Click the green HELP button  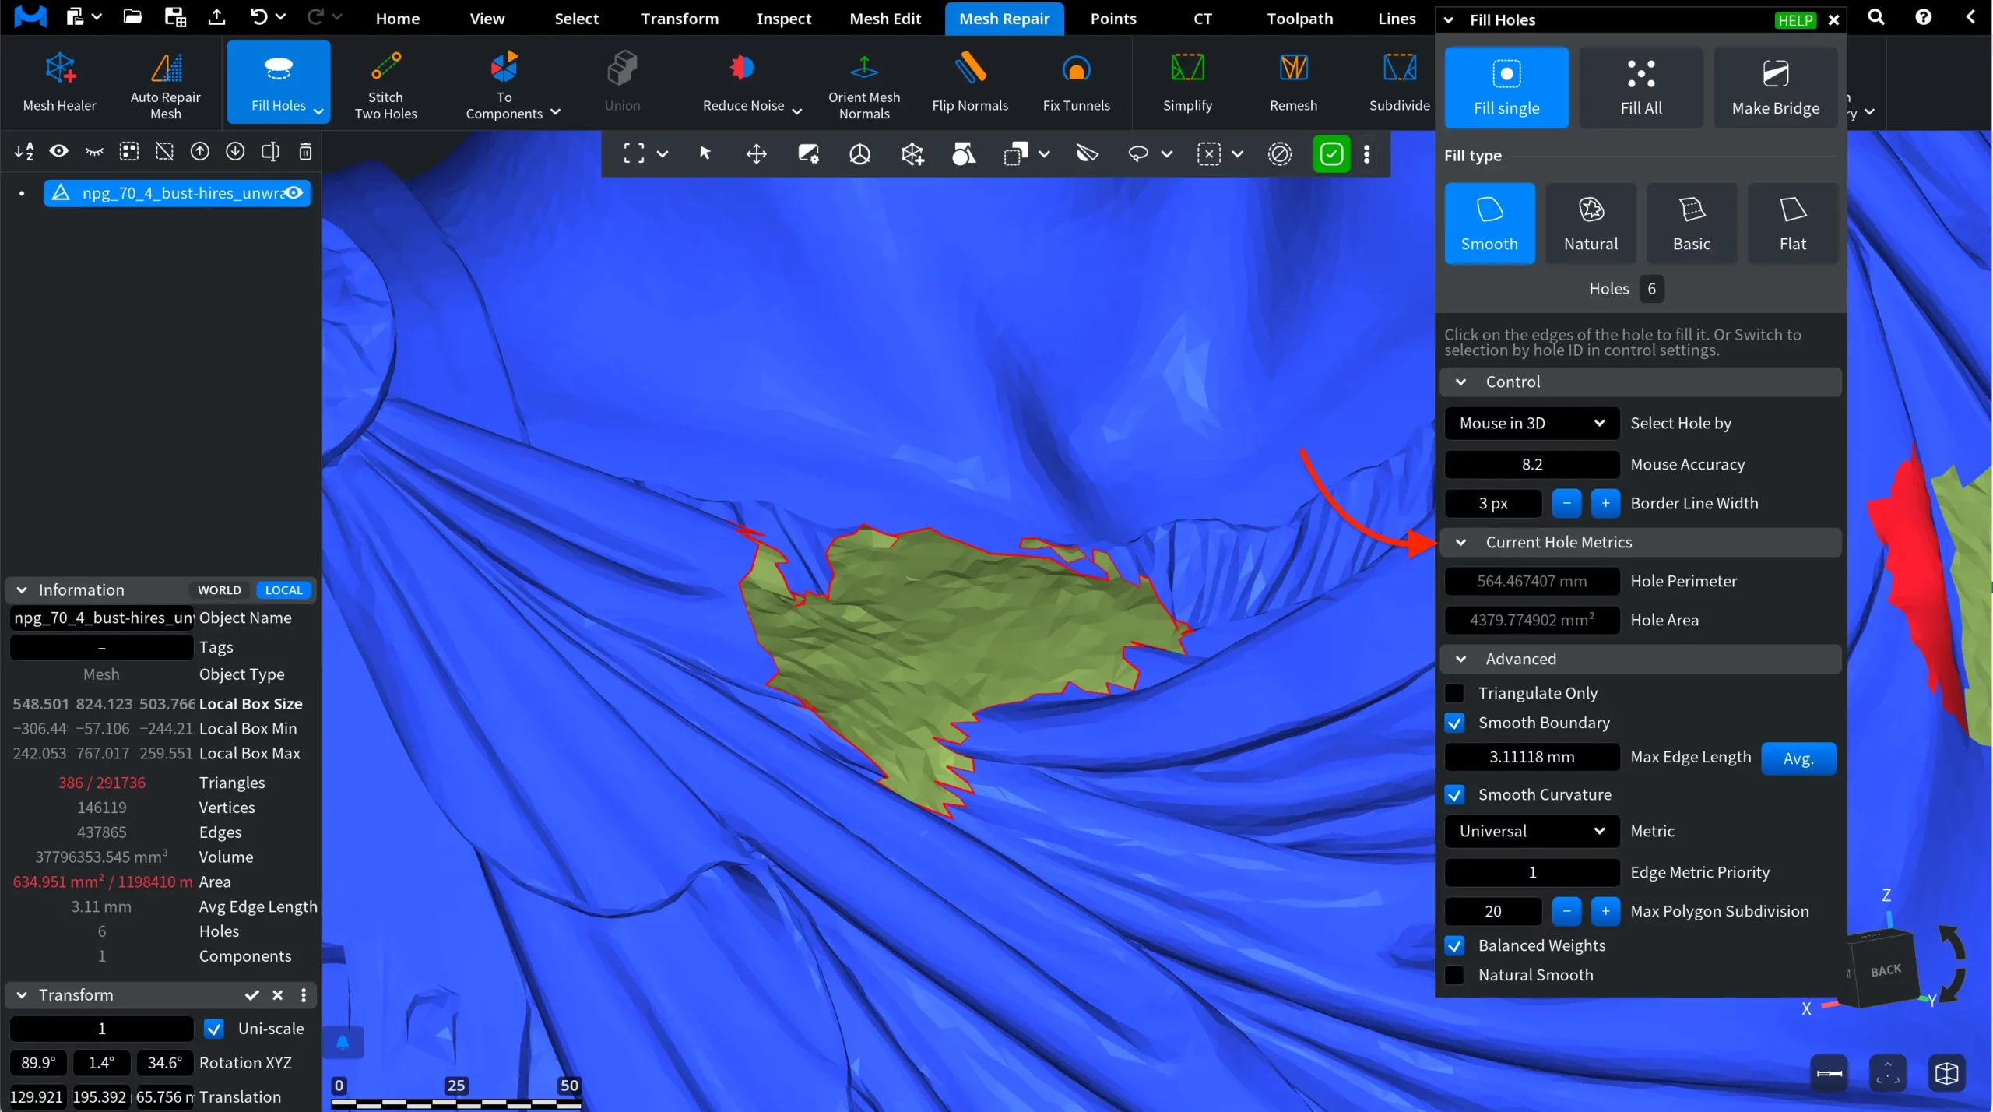pyautogui.click(x=1794, y=20)
